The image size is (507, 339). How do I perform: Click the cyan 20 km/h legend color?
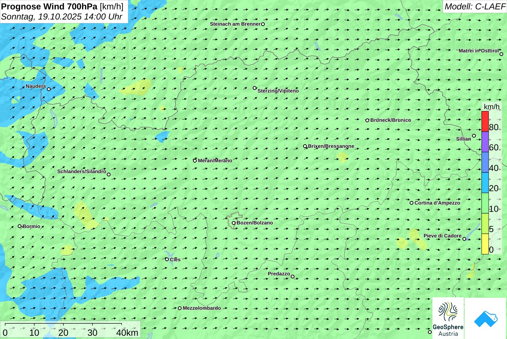tap(485, 183)
